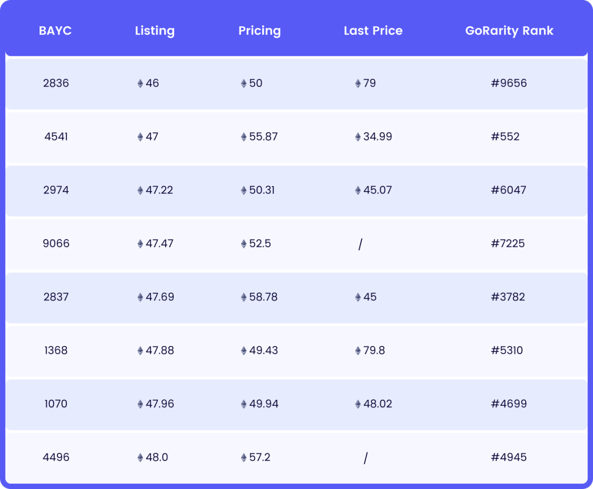The image size is (593, 489).
Task: Click the Listing column header
Action: (155, 31)
